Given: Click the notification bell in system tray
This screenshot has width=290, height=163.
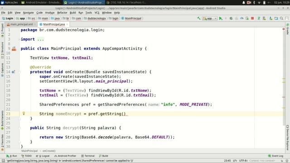Looking at the screenshot, I should click(x=244, y=2).
